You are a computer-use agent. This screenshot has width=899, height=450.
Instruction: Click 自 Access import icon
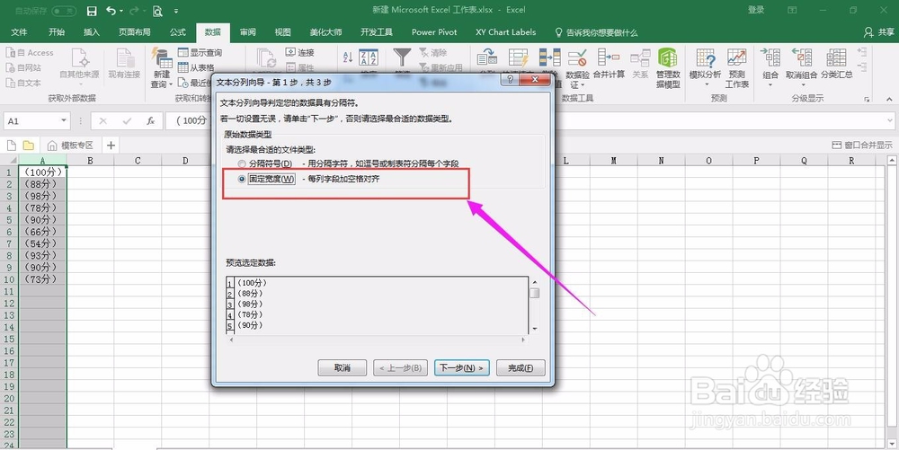pyautogui.click(x=30, y=53)
